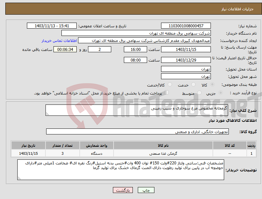
Task: Click the need number field 1103001008000457
Action: click(186, 26)
